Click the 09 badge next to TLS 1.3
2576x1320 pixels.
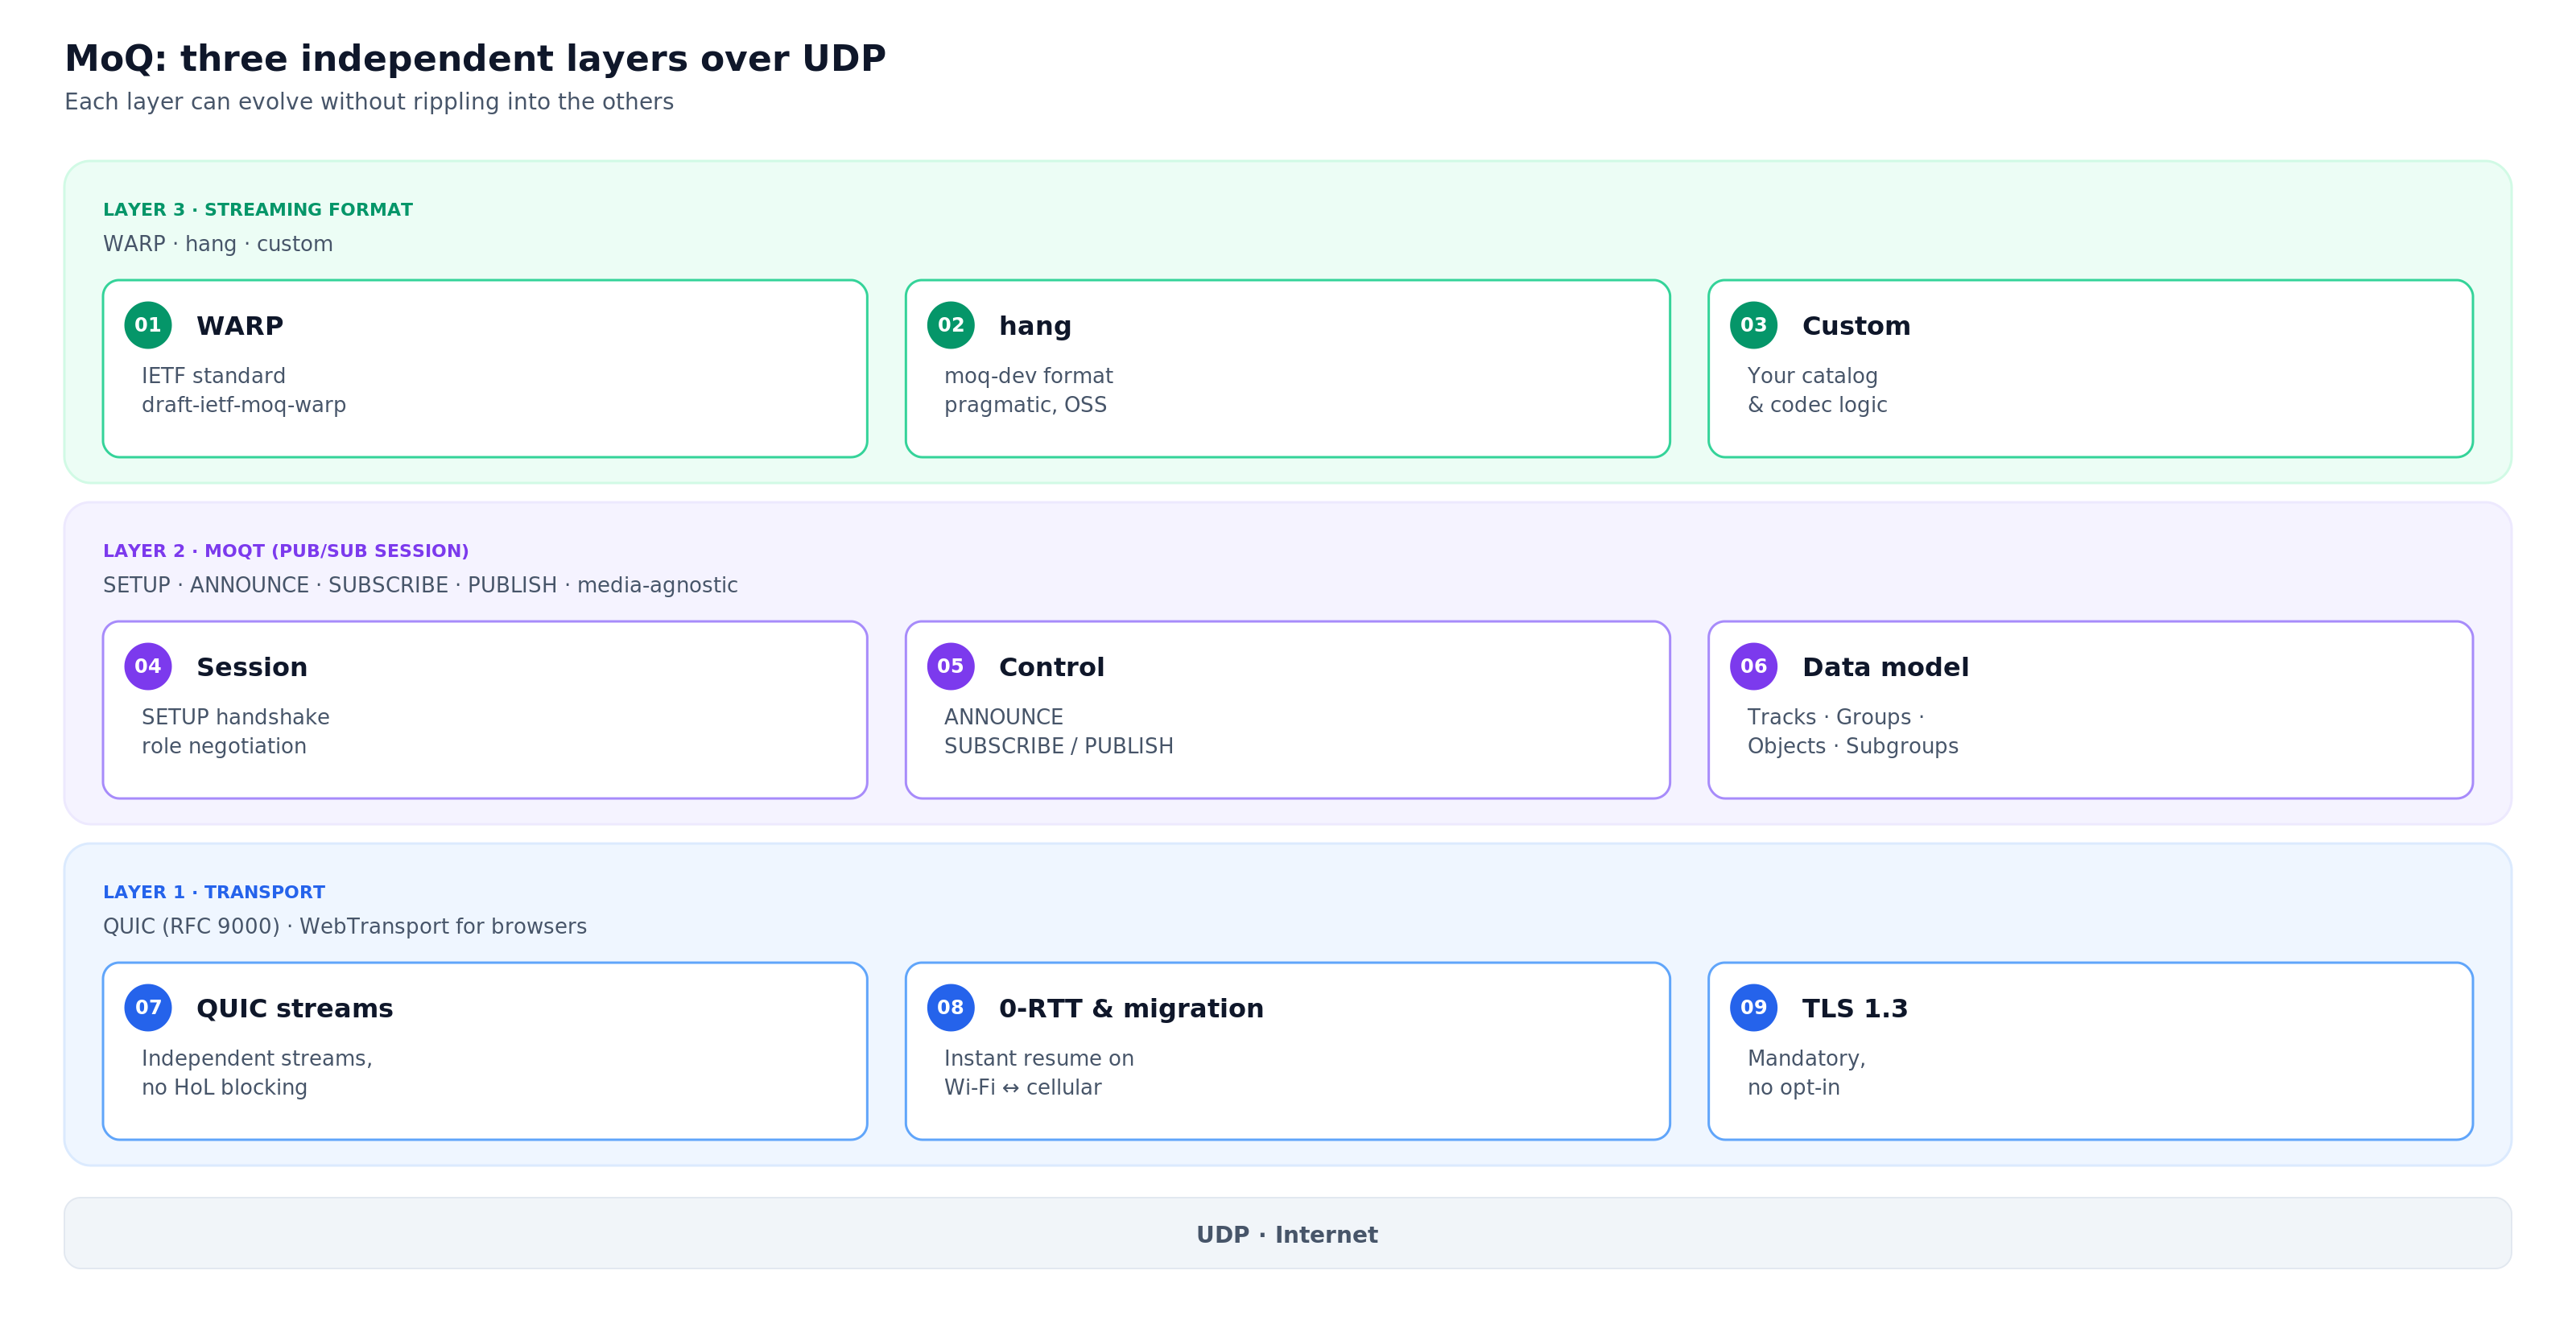(1753, 1008)
